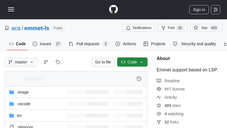Go to the GitHub homepage logo
Image resolution: width=227 pixels, height=128 pixels.
(113, 9)
